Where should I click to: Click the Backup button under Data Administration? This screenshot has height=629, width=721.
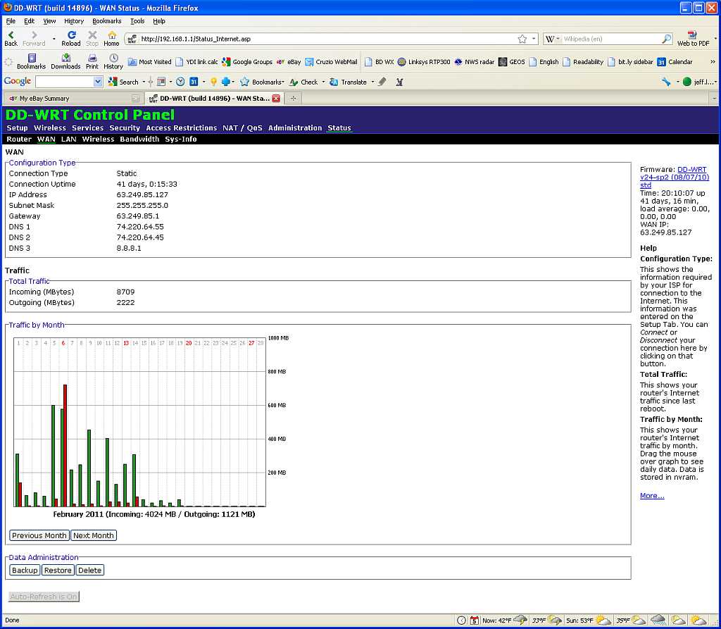click(25, 570)
